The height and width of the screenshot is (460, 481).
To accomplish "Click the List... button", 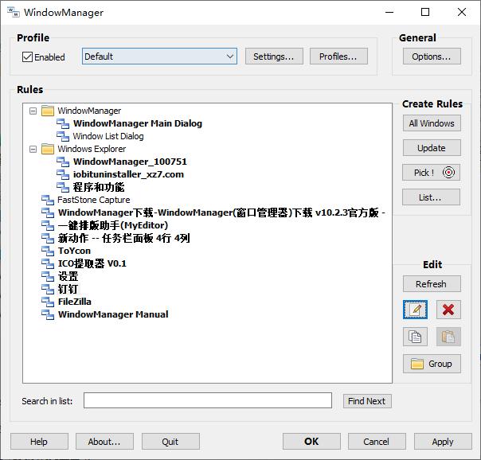I will tap(431, 197).
